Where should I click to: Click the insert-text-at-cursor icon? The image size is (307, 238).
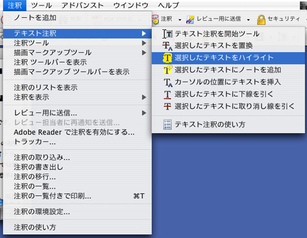(168, 82)
